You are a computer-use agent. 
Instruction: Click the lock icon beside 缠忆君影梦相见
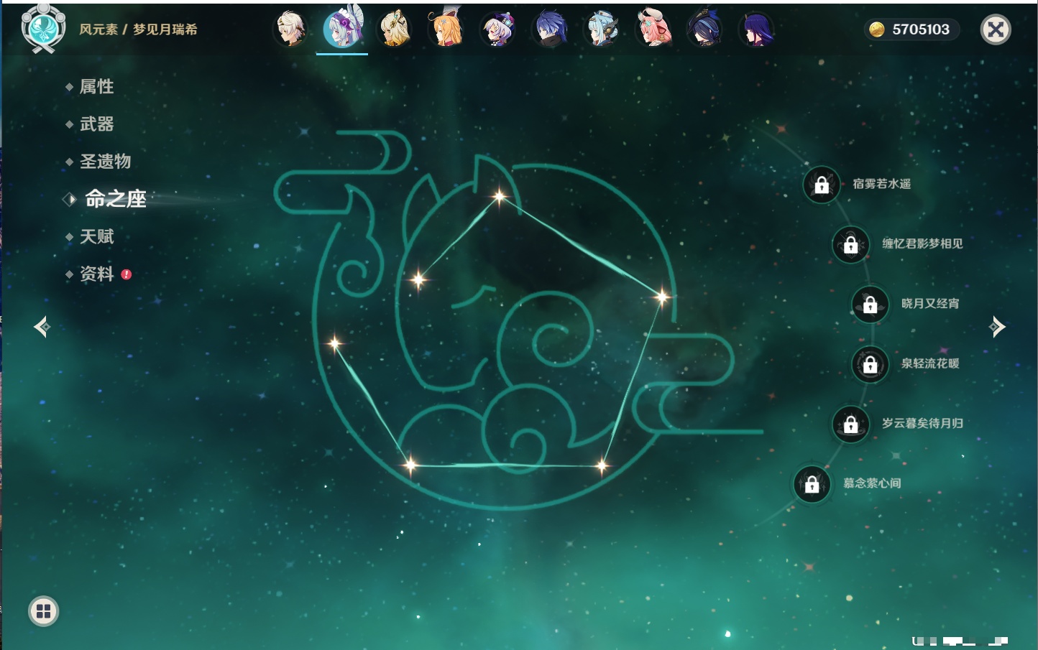851,244
